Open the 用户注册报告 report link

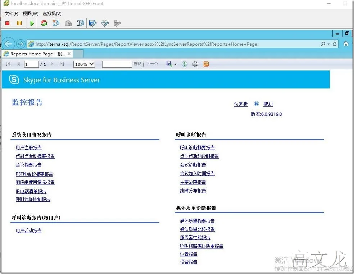[28, 147]
